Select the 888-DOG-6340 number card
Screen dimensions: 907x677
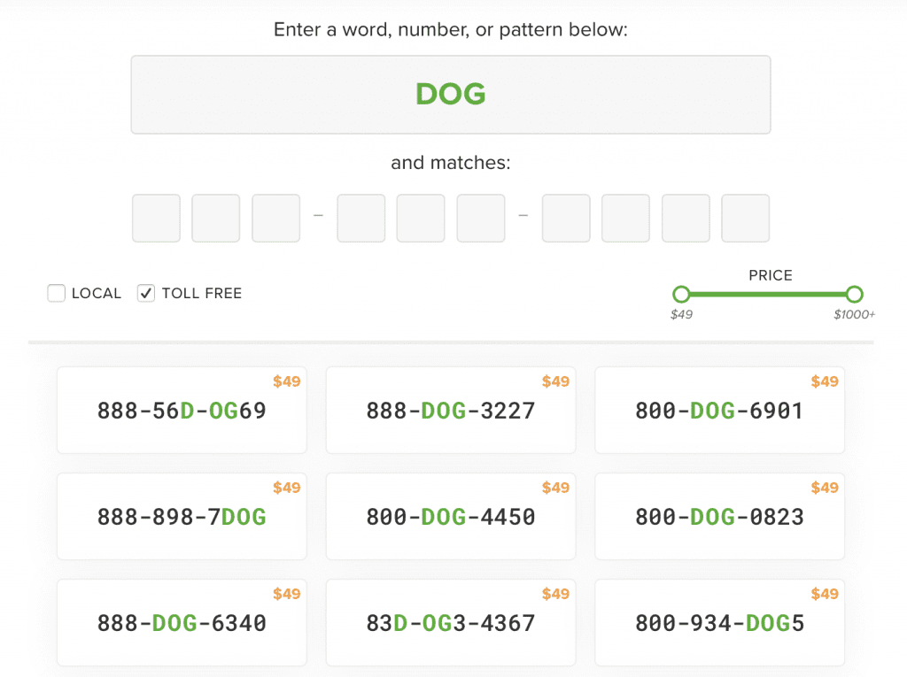[182, 622]
